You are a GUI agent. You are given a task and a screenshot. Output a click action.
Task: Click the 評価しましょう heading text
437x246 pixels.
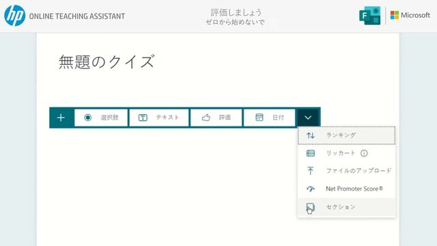click(x=236, y=12)
